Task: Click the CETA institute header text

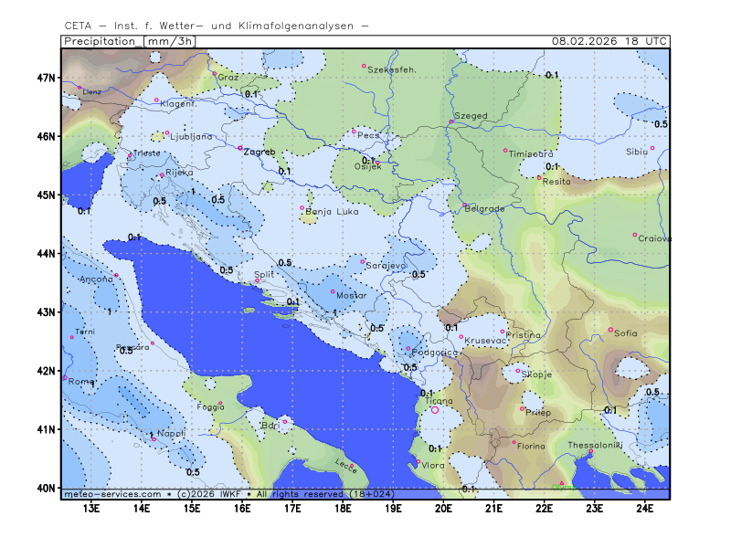Action: 217,25
